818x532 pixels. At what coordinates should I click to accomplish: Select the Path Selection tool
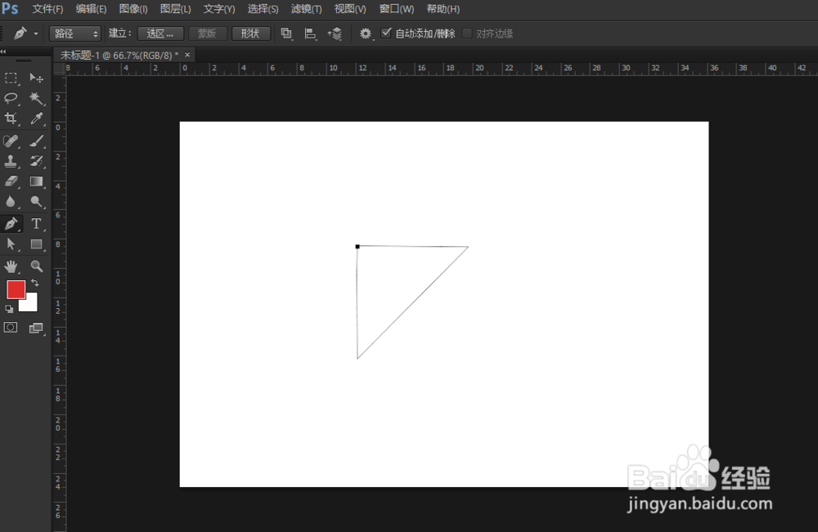pyautogui.click(x=11, y=244)
